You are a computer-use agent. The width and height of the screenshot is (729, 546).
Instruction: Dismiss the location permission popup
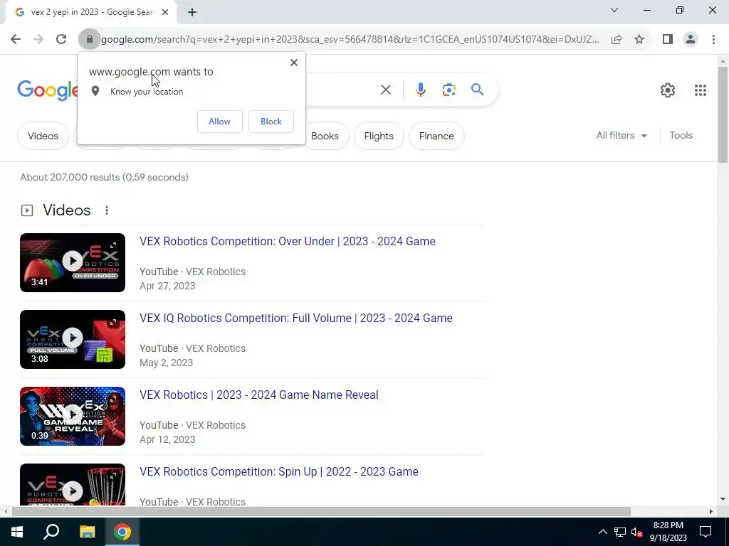pos(294,63)
